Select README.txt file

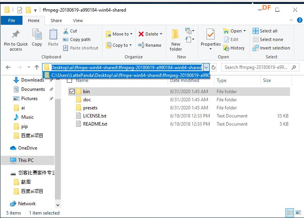95,124
